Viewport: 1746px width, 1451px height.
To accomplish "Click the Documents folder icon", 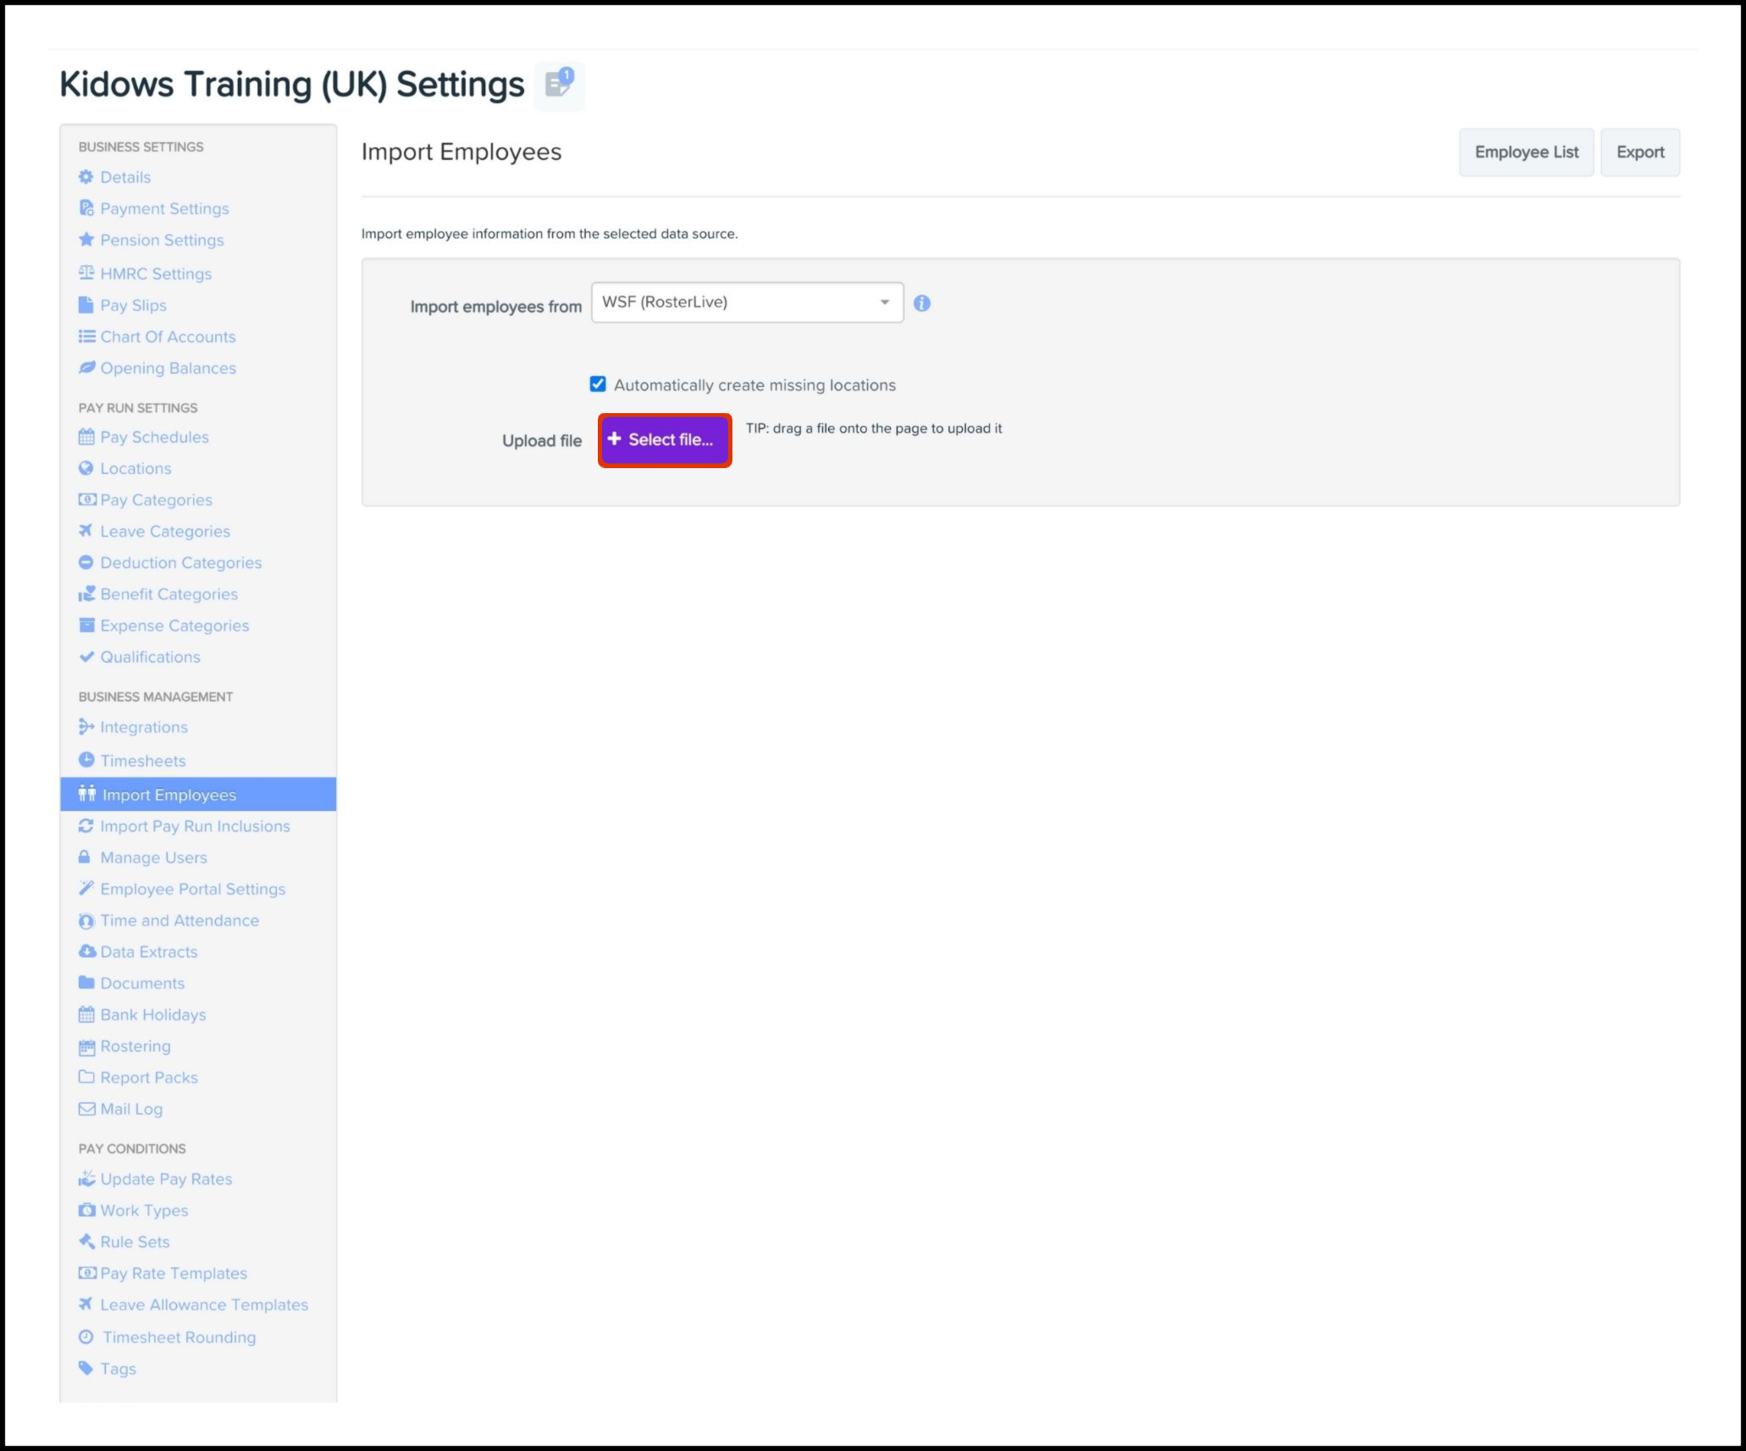I will click(x=87, y=983).
